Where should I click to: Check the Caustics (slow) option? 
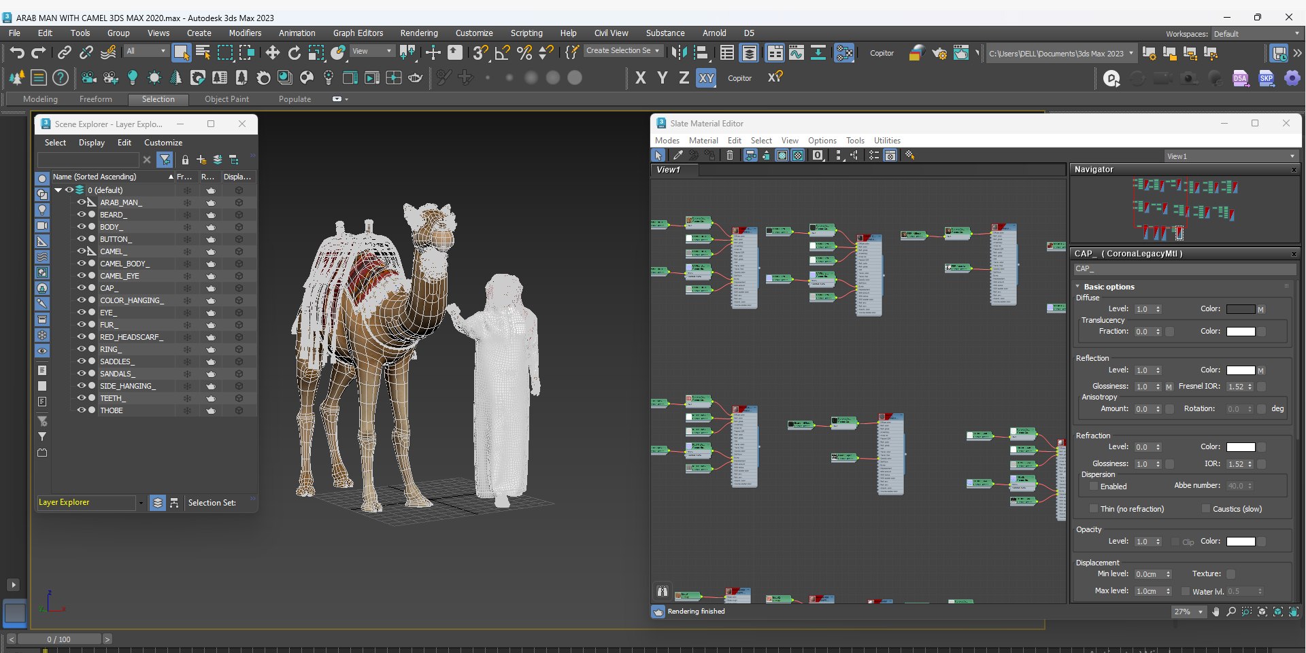coord(1206,509)
